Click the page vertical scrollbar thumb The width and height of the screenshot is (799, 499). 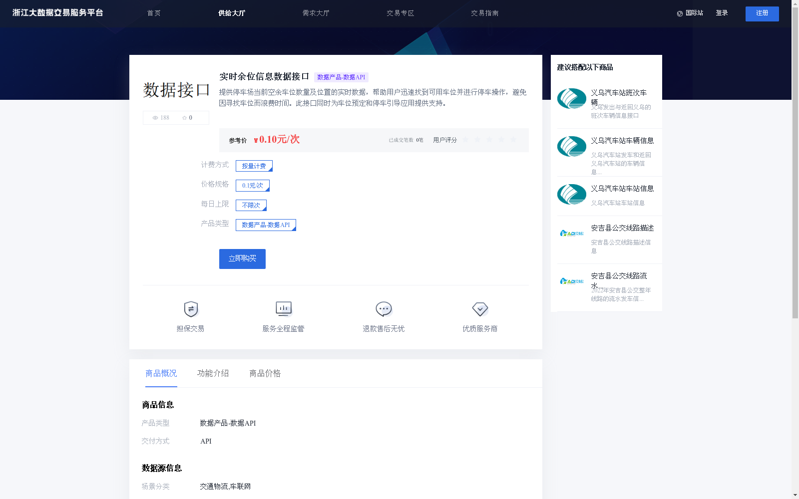[795, 162]
